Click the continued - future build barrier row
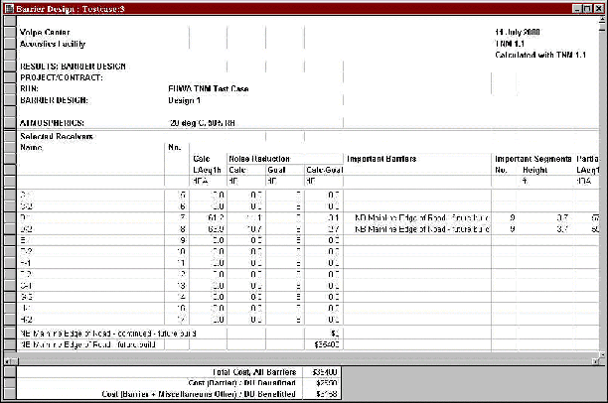Image resolution: width=608 pixels, height=403 pixels. tap(108, 334)
